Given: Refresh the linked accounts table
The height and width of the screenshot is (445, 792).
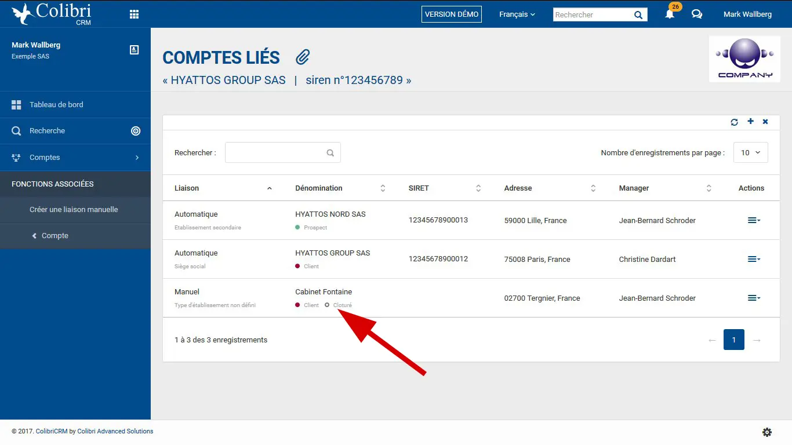Looking at the screenshot, I should pyautogui.click(x=734, y=122).
